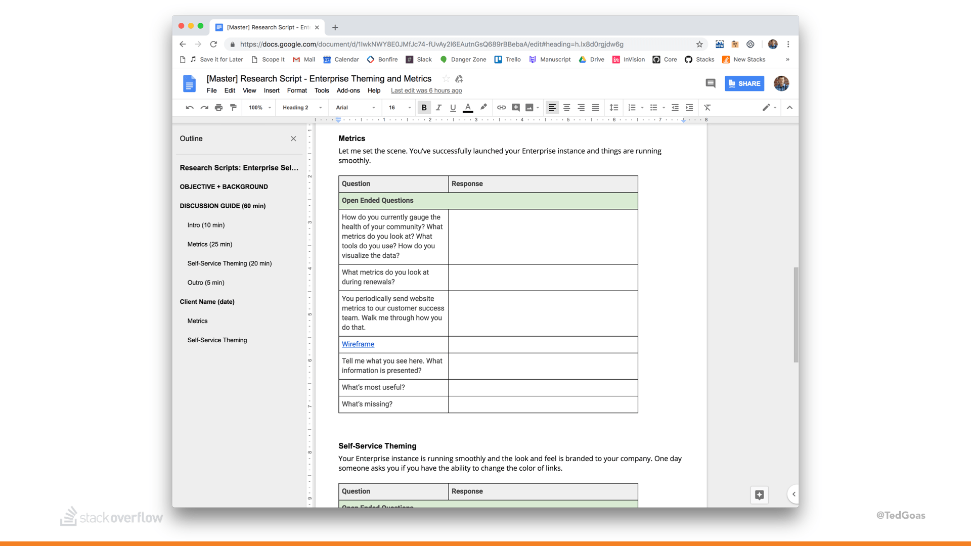Click the print icon in toolbar

(218, 108)
